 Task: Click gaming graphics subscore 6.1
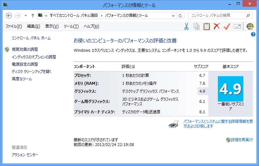pos(202,101)
